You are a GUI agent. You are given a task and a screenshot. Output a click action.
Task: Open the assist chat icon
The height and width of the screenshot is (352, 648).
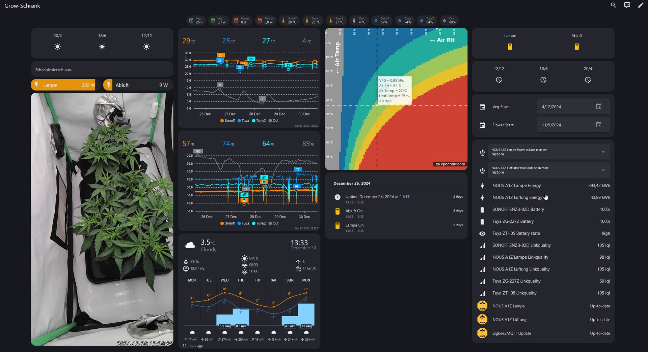(x=627, y=5)
